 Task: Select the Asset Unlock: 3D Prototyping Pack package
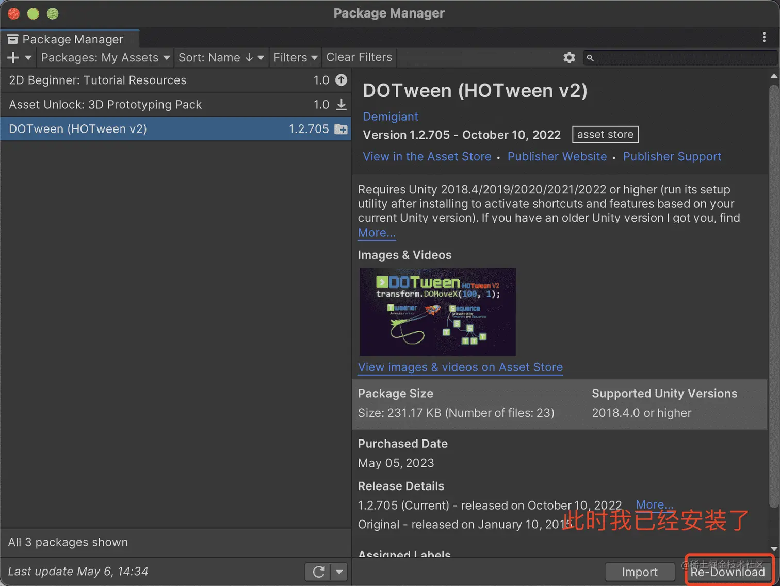[155, 104]
